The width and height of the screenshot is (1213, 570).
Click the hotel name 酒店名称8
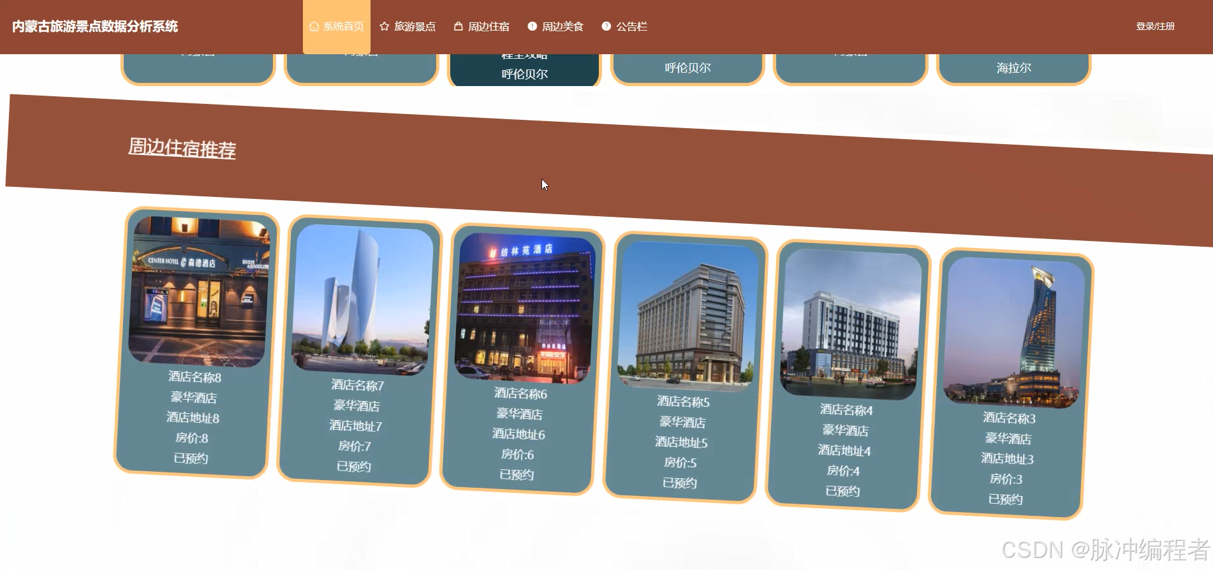click(195, 377)
